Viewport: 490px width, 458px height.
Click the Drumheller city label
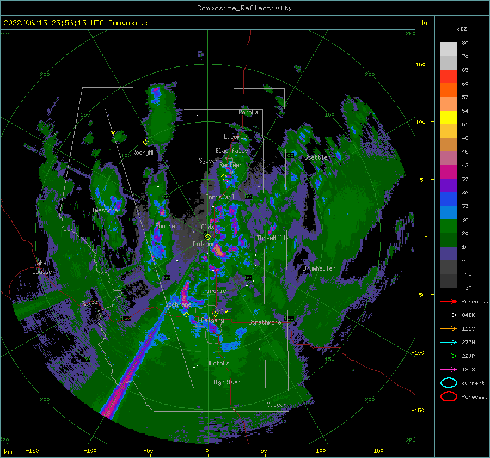click(319, 268)
